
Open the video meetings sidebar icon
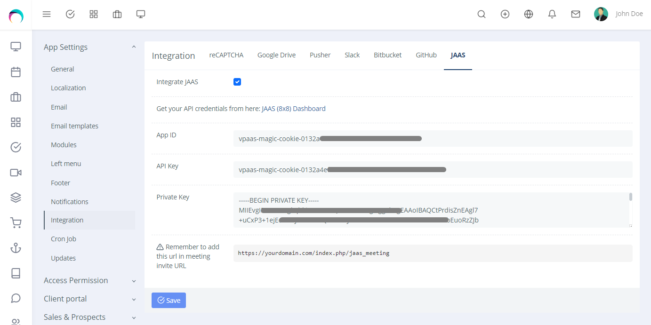tap(16, 173)
